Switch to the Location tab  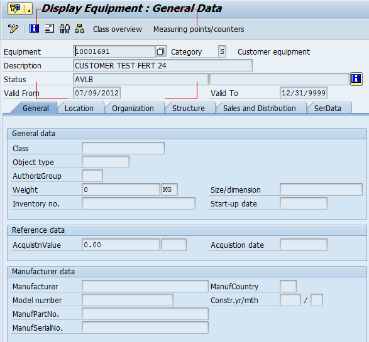click(x=79, y=109)
